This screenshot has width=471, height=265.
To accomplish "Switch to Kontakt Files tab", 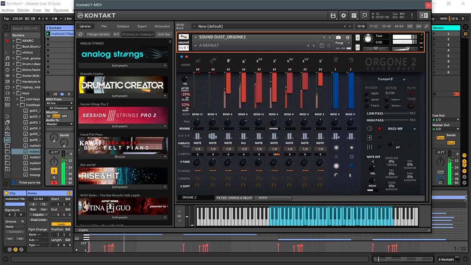I will click(x=104, y=26).
